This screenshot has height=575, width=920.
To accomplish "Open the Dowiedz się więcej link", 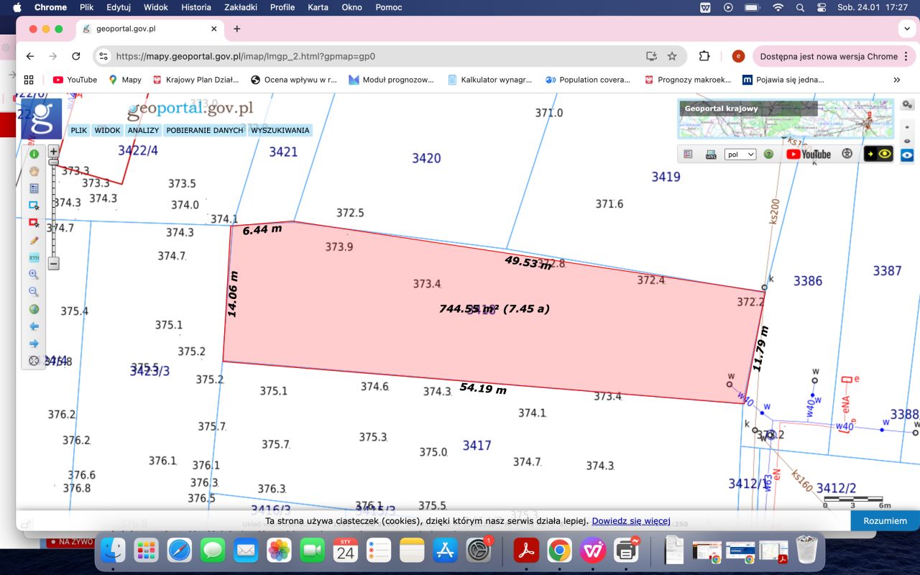I will click(631, 521).
